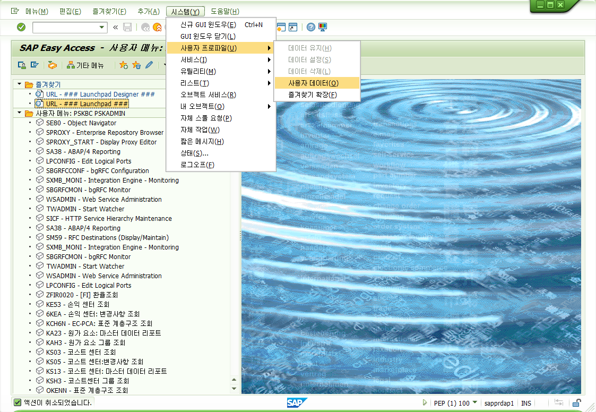Choose 로그오프 from the System menu
Image resolution: width=596 pixels, height=412 pixels.
click(197, 165)
